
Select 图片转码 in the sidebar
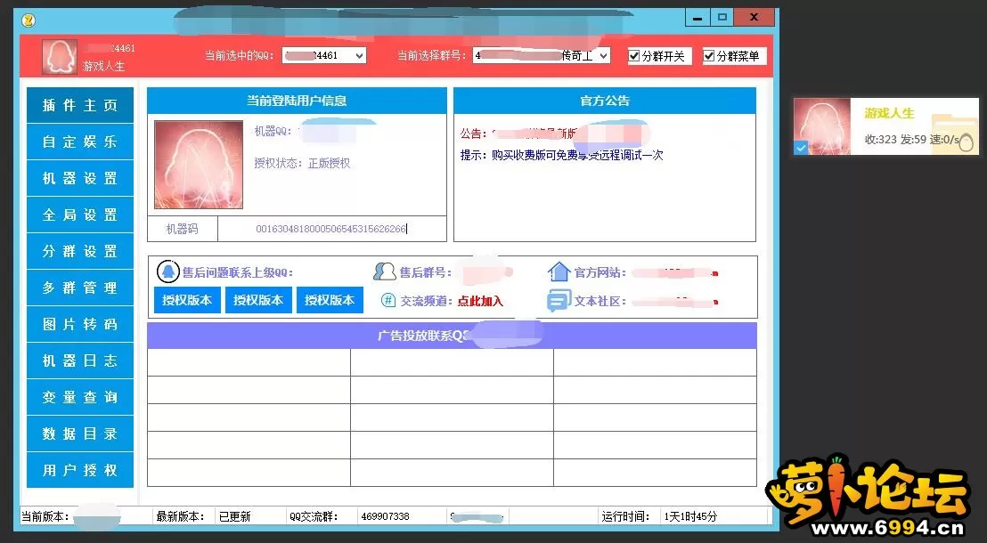[80, 324]
